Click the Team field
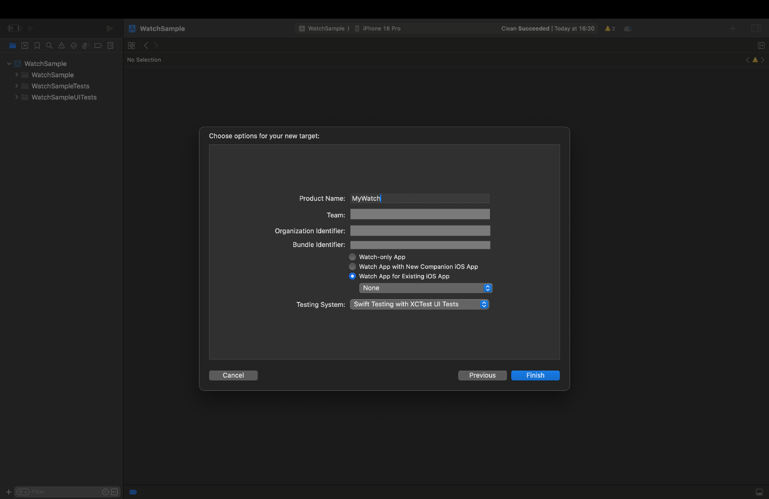The height and width of the screenshot is (499, 769). 420,214
